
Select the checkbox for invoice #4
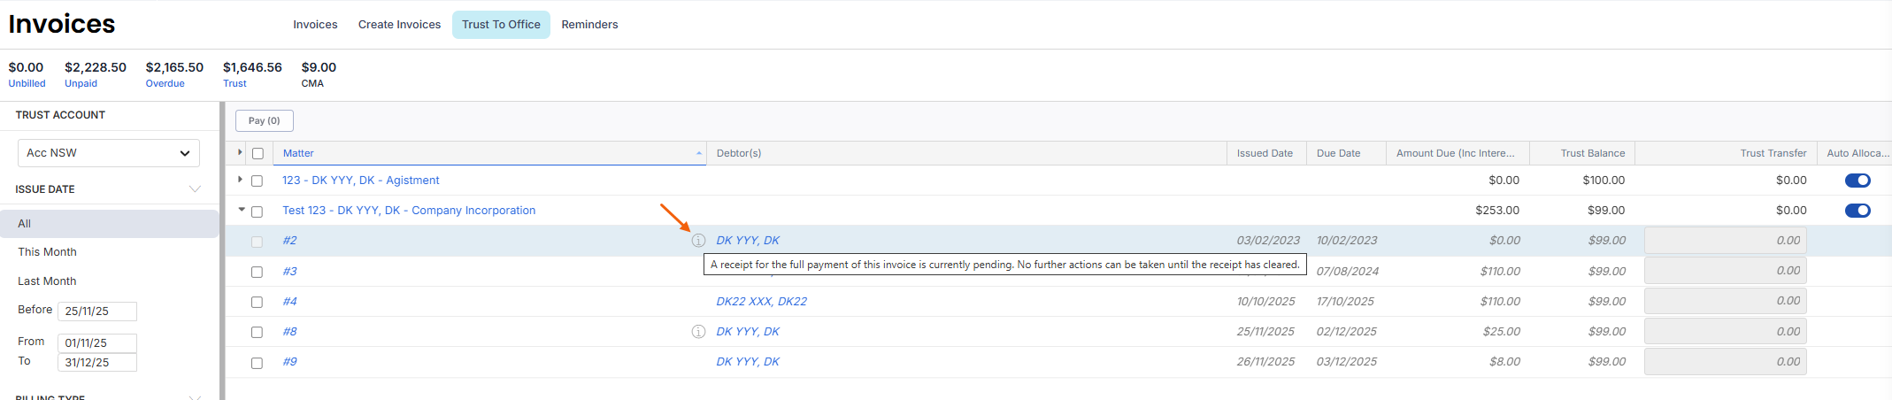click(x=257, y=303)
